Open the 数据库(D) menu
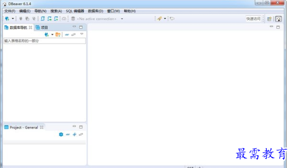 95,11
